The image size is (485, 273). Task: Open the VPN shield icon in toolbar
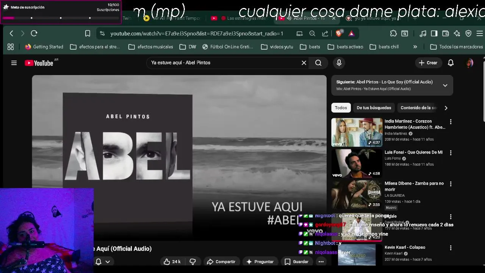point(468,33)
